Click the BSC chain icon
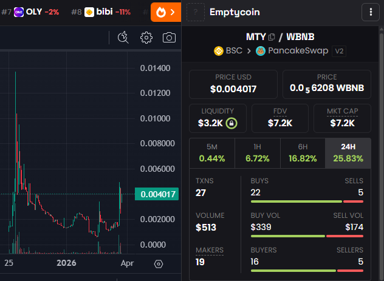This screenshot has width=384, height=281. point(219,51)
